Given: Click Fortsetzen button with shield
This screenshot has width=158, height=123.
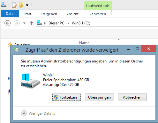Looking at the screenshot, I should (66, 97).
